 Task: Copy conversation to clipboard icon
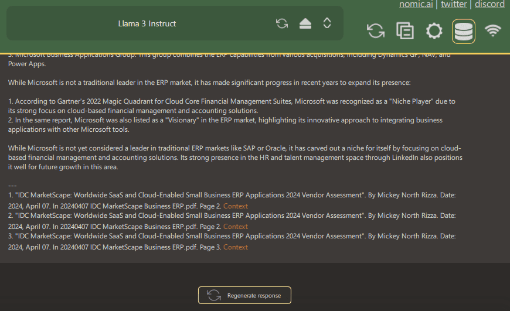coord(404,31)
